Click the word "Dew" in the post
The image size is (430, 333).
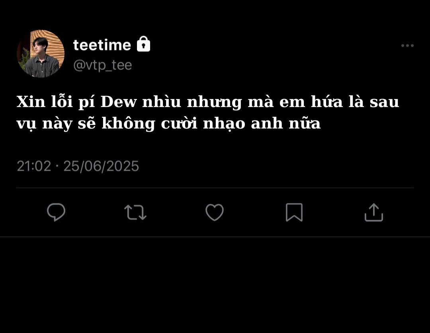pyautogui.click(x=119, y=102)
